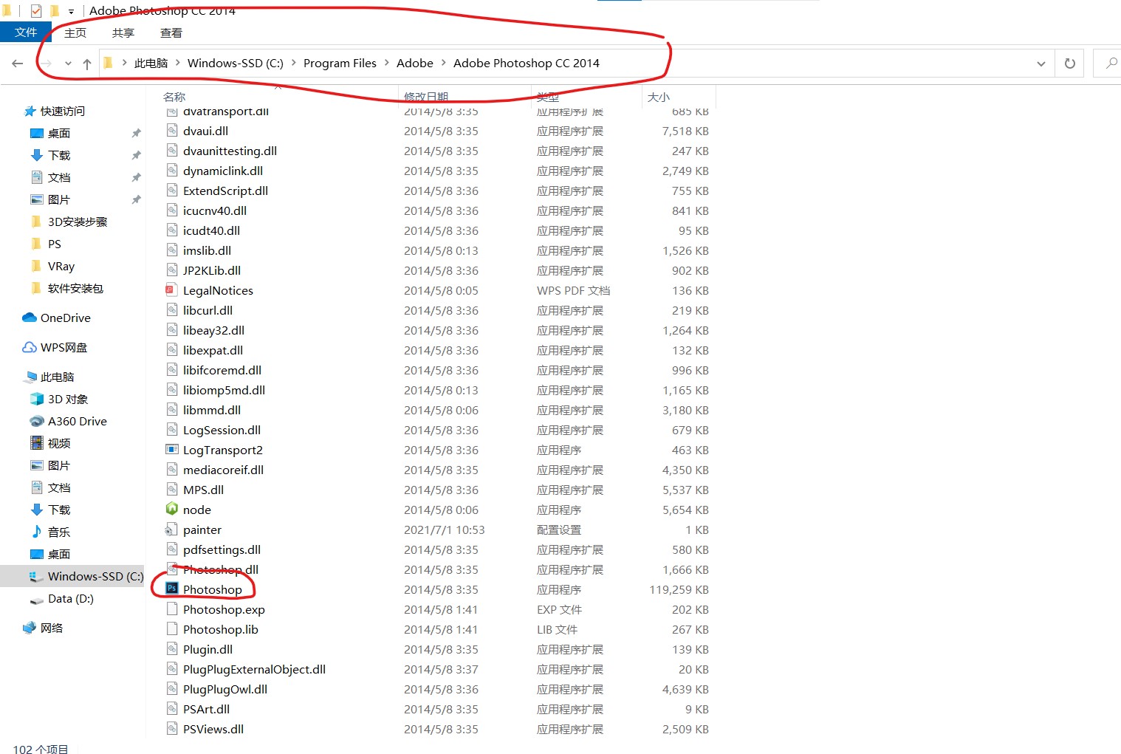Switch to the 查看 ribbon tab

(171, 32)
